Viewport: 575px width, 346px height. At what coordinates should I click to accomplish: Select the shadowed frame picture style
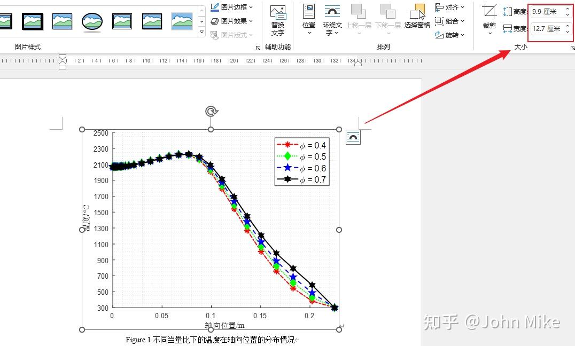(33, 21)
